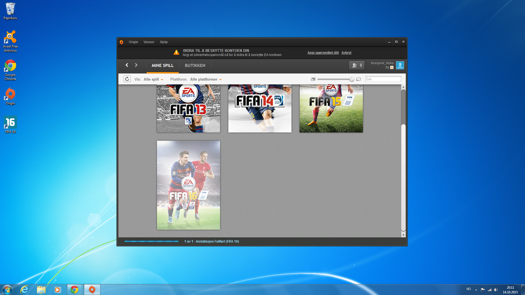
Task: Open the Venner menu
Action: coord(149,42)
